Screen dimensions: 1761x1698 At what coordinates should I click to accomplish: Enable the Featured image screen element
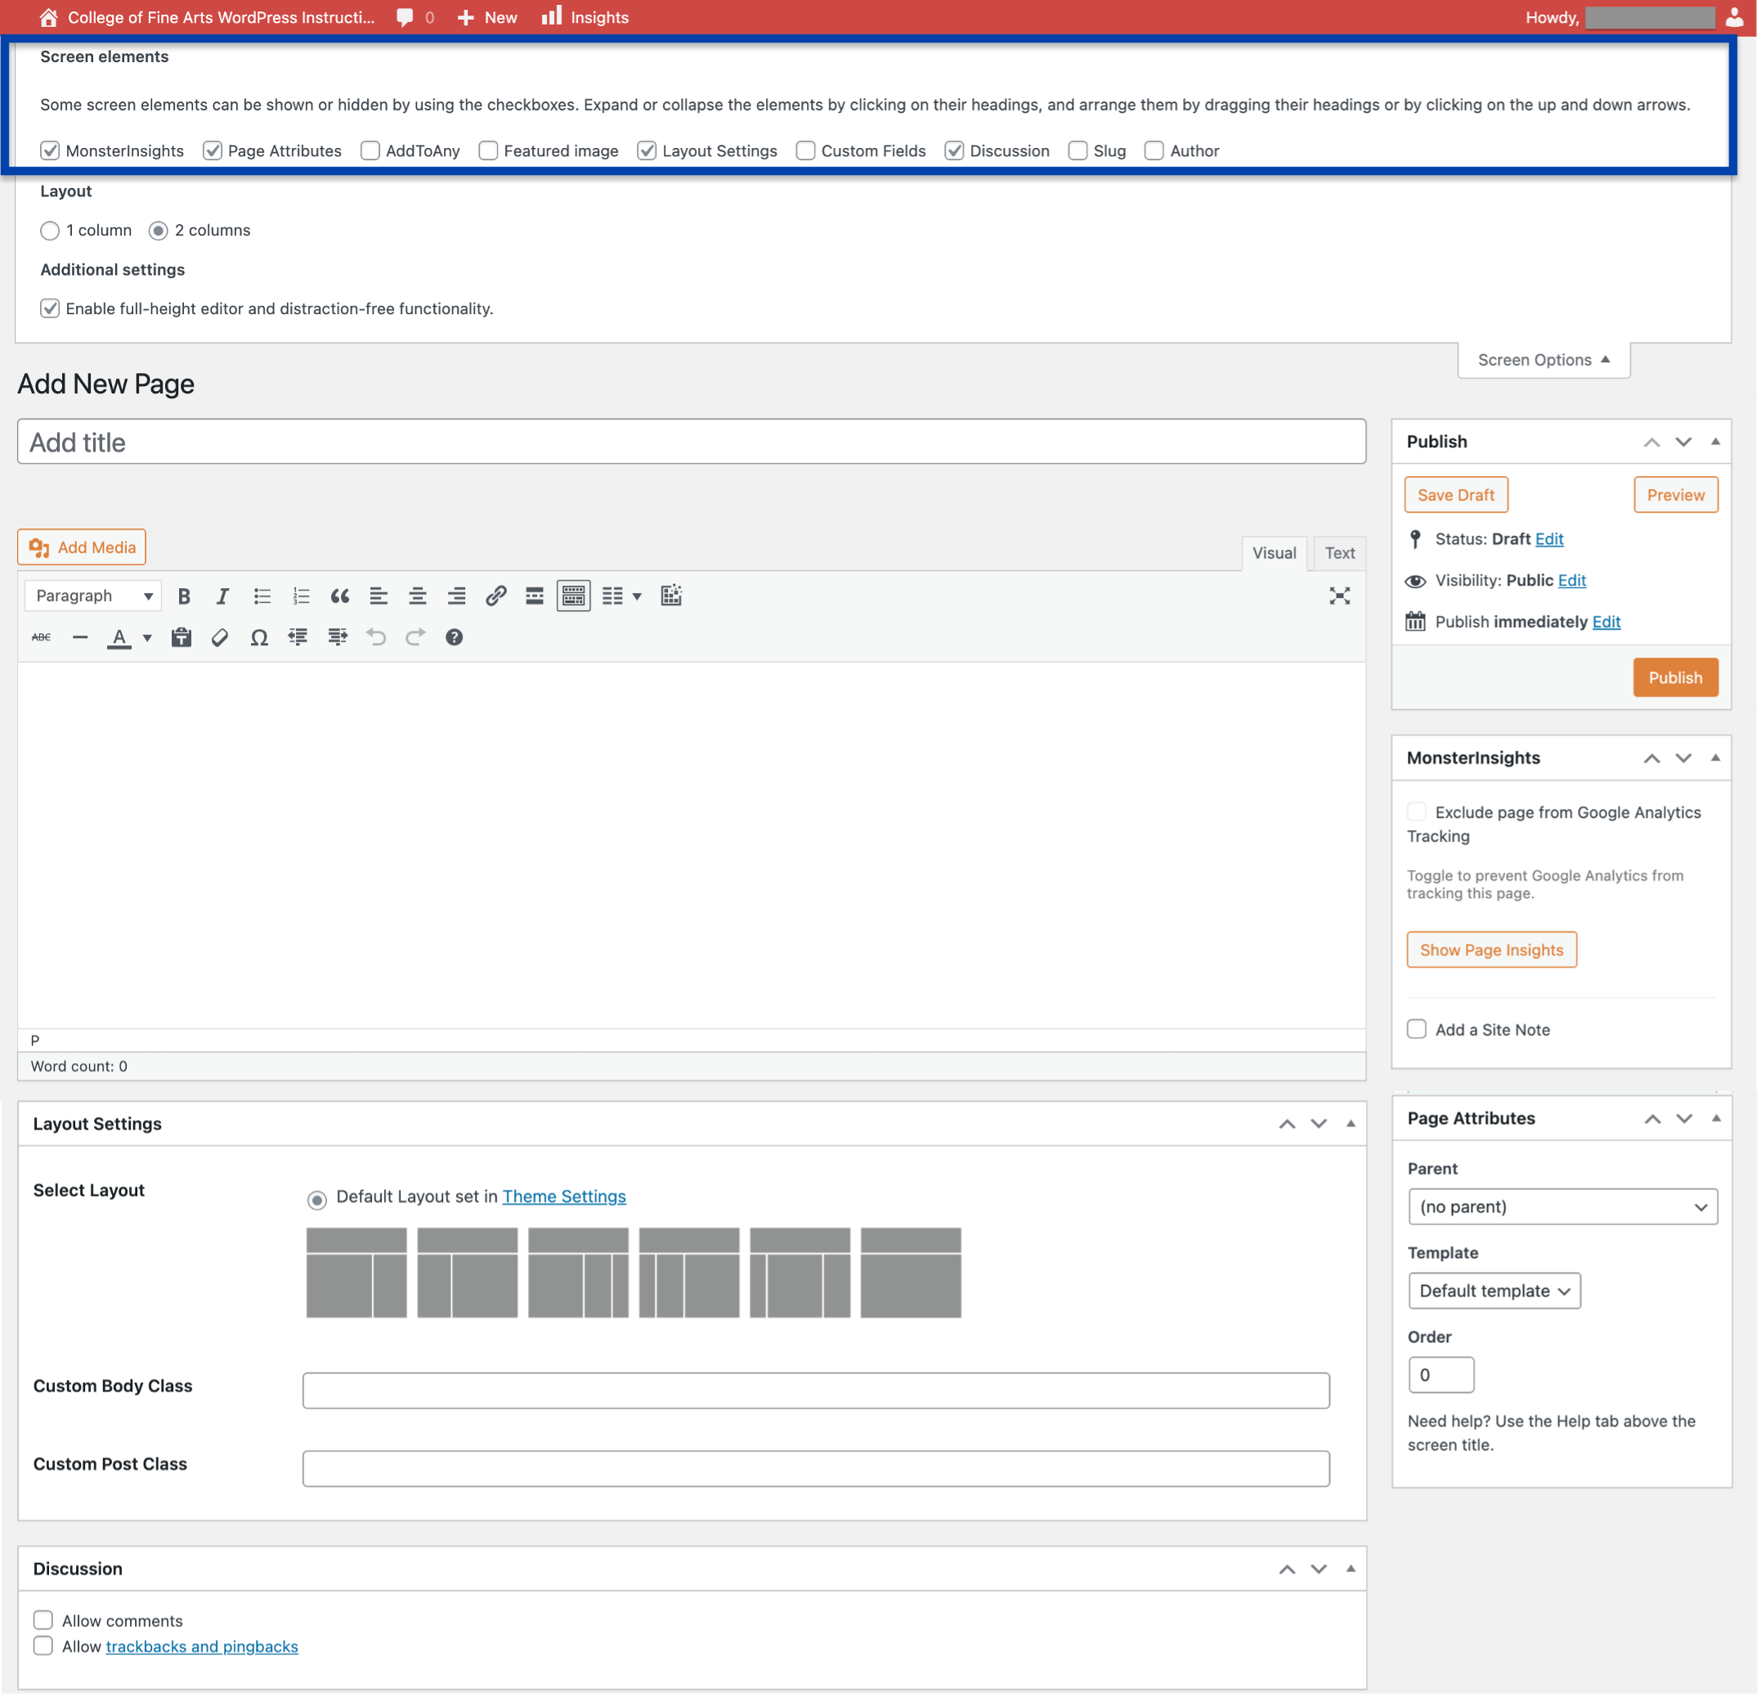tap(488, 150)
